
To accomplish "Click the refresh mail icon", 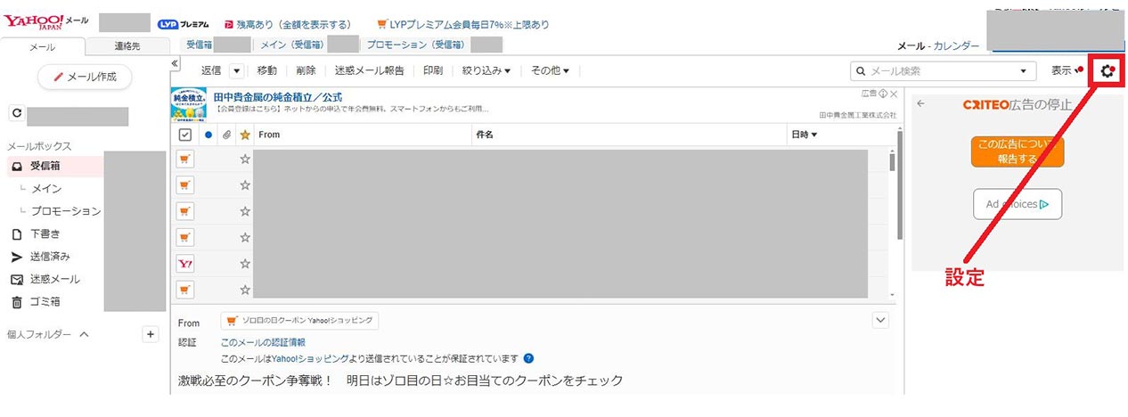I will 16,114.
